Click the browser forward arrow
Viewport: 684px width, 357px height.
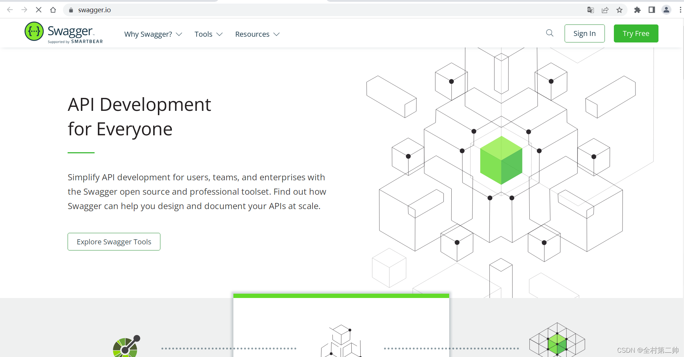24,10
